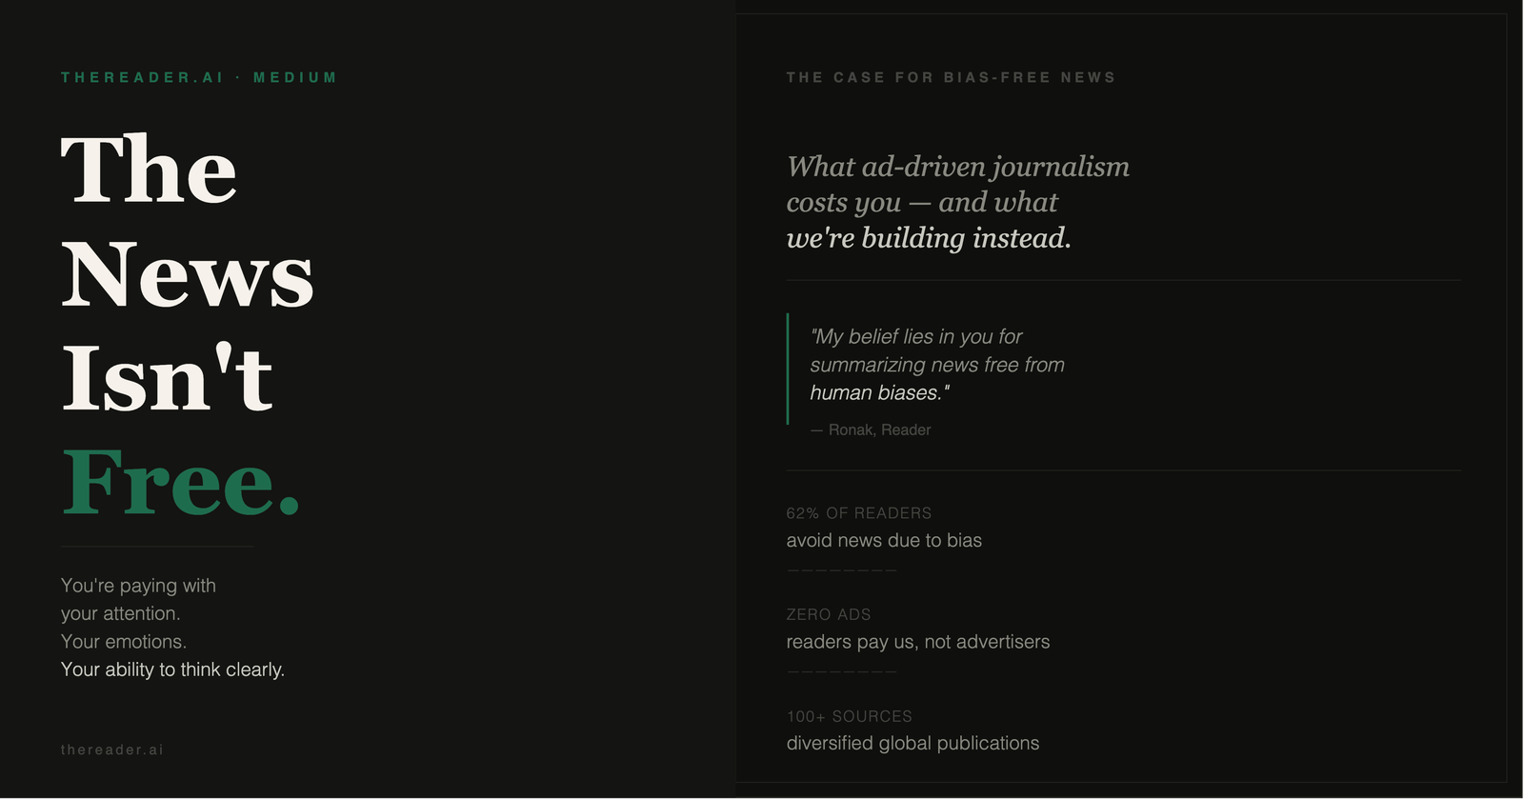This screenshot has height=799, width=1524.
Task: Click 'What ad-driven journalism' italic line
Action: (x=958, y=167)
